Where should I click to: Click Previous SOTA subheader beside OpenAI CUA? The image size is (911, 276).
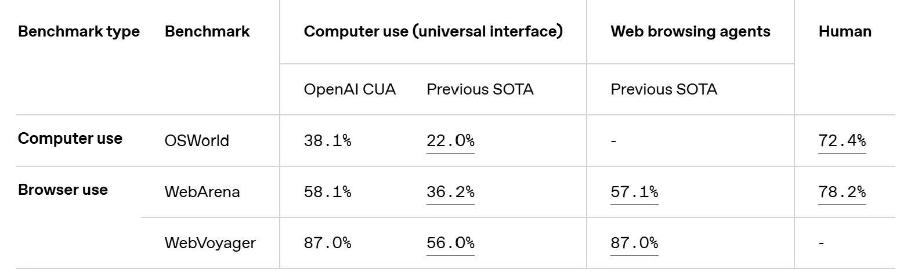point(480,89)
